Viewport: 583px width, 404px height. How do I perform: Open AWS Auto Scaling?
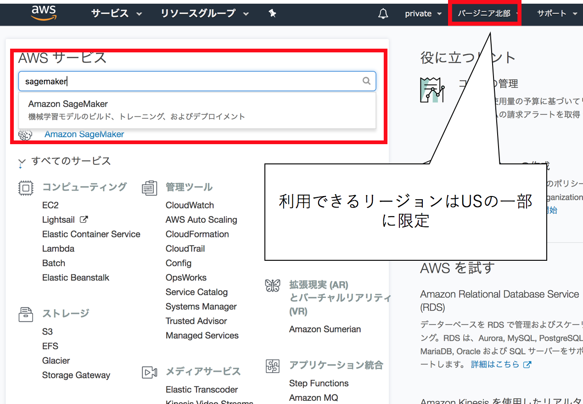click(x=202, y=220)
